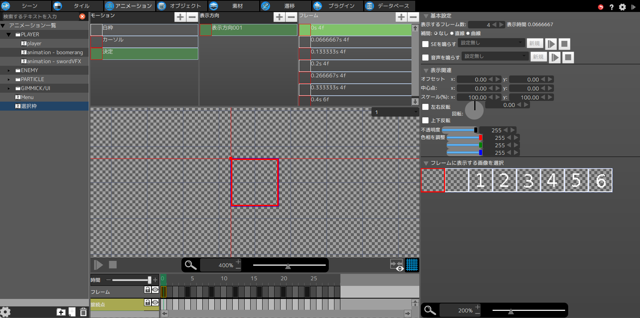Add a frame with the plus button
The image size is (640, 318).
point(401,17)
